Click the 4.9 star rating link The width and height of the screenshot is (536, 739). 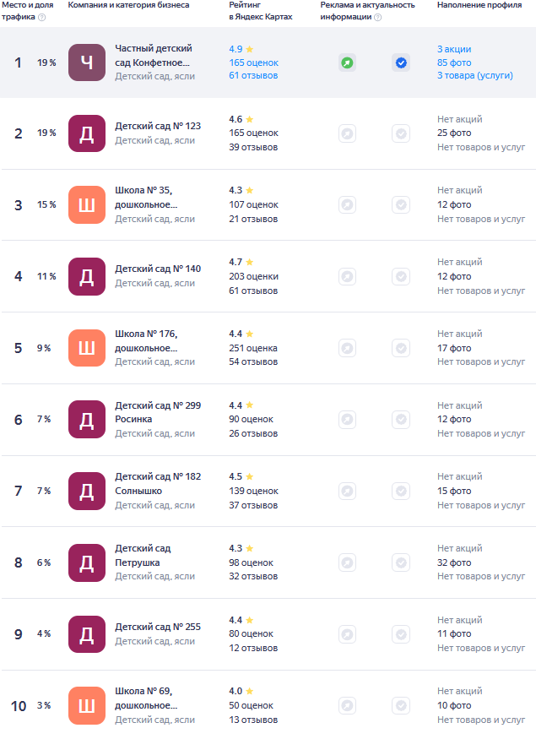pyautogui.click(x=241, y=49)
